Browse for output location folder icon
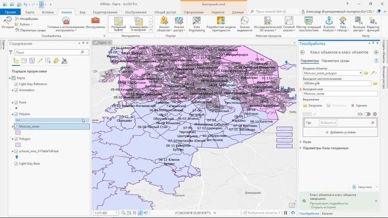The width and height of the screenshot is (388, 218). (375, 84)
